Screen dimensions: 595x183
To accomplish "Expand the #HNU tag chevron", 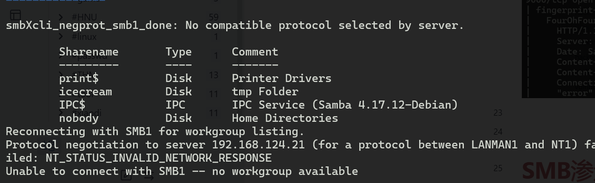I will point(61,18).
